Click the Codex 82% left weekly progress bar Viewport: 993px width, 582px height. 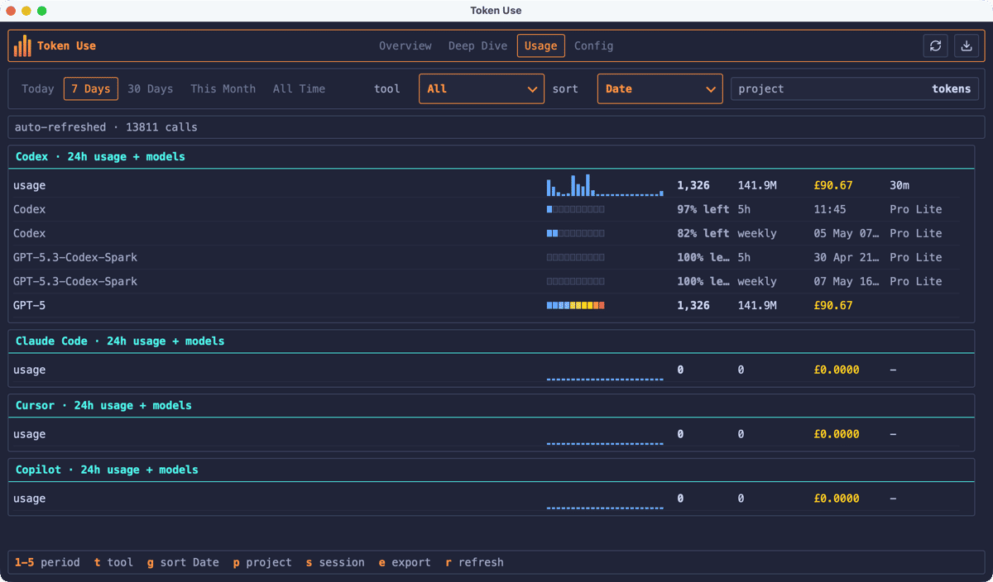[x=576, y=233]
